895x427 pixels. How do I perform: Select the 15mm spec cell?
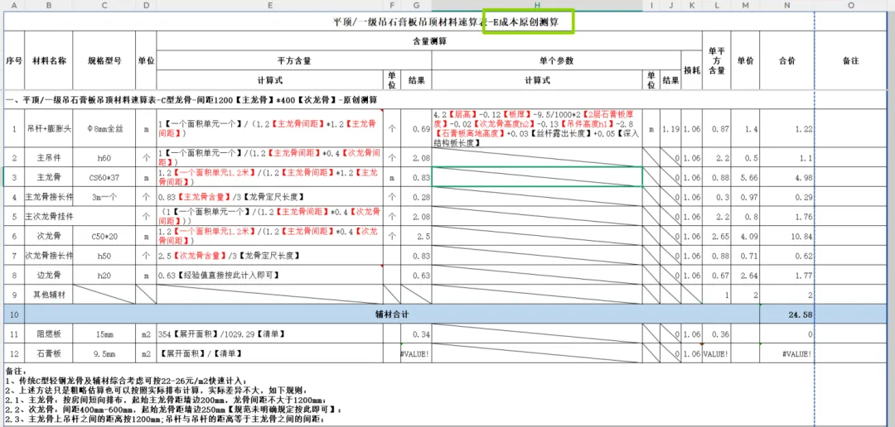click(104, 334)
